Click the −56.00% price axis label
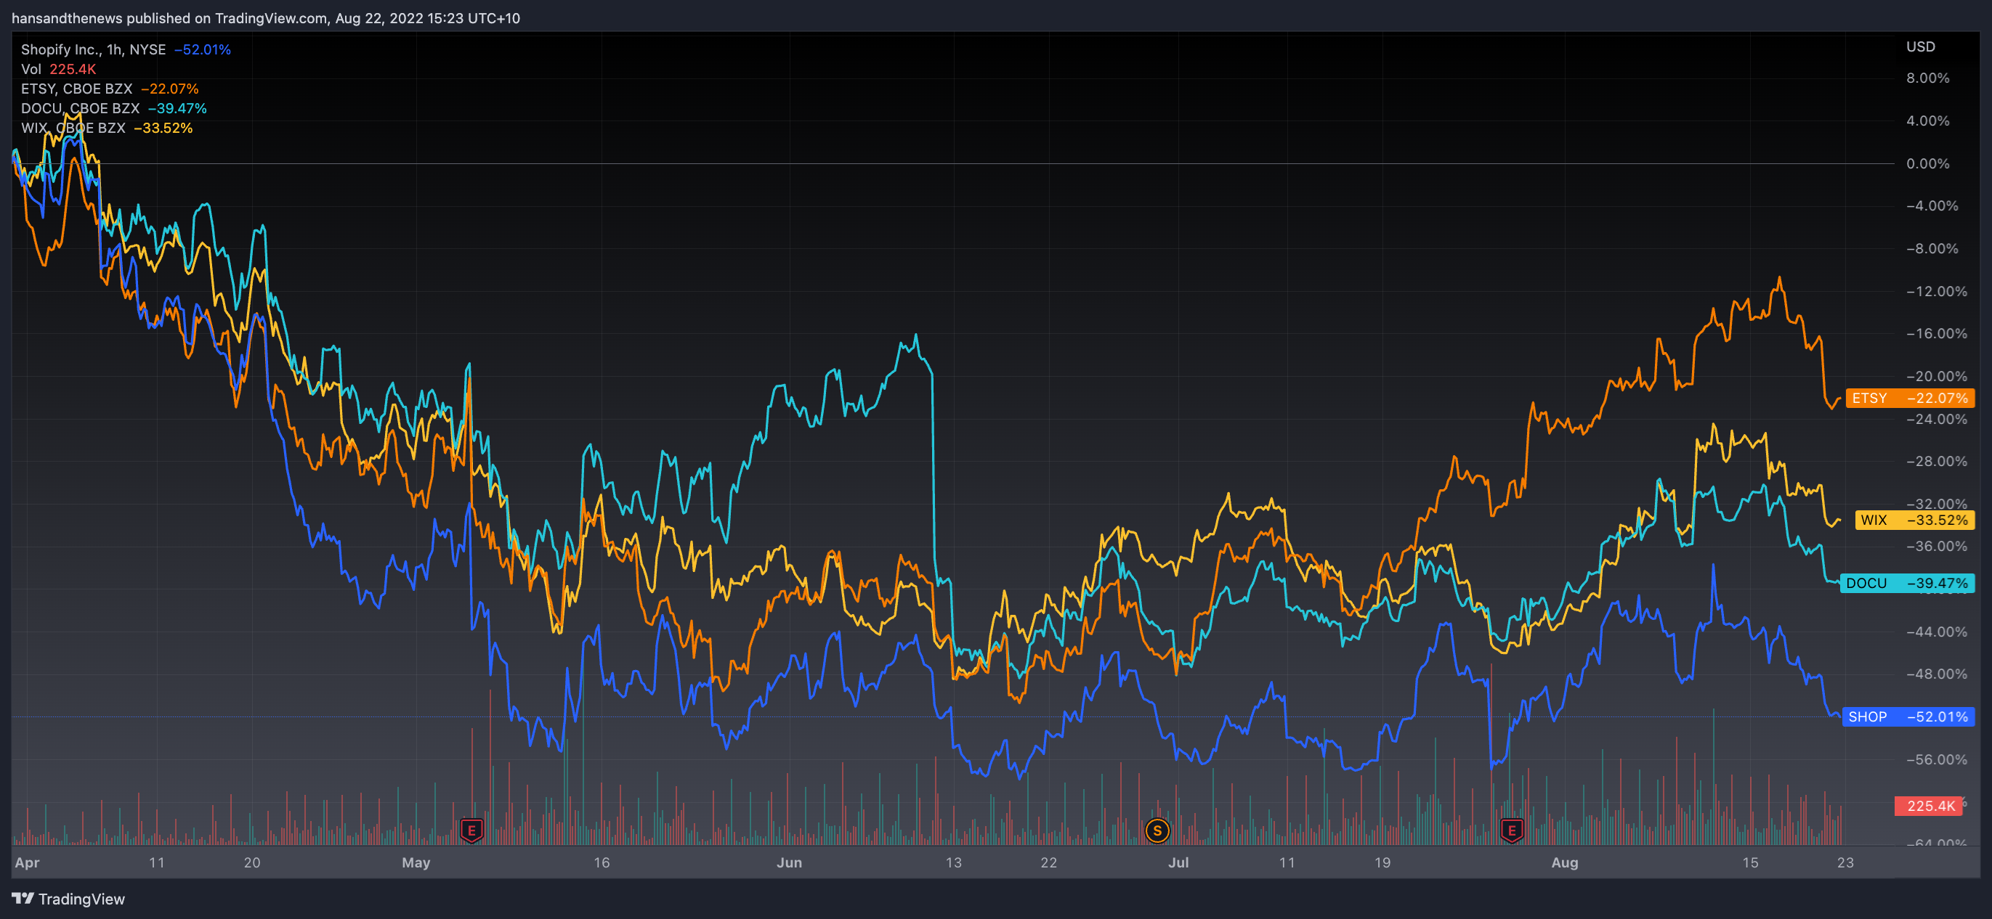Screen dimensions: 1992x919 coord(1936,760)
